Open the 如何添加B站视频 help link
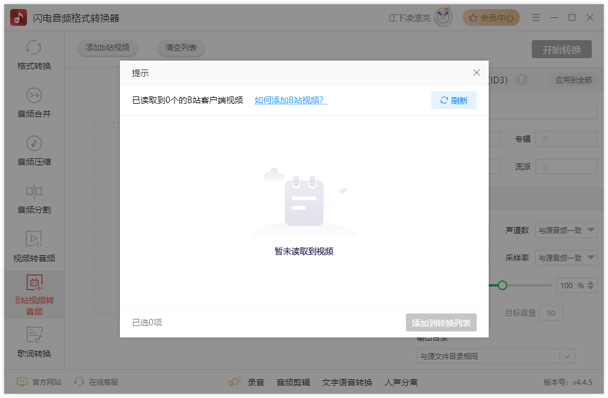Image resolution: width=608 pixels, height=398 pixels. (x=290, y=100)
